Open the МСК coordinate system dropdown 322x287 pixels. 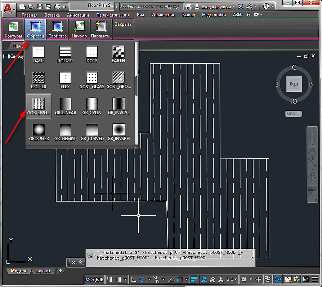(294, 114)
